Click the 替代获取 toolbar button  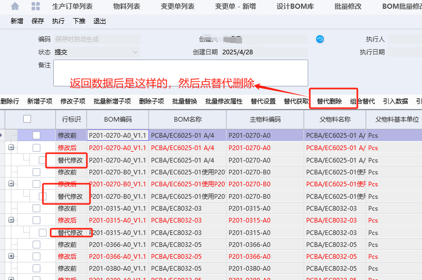[296, 101]
